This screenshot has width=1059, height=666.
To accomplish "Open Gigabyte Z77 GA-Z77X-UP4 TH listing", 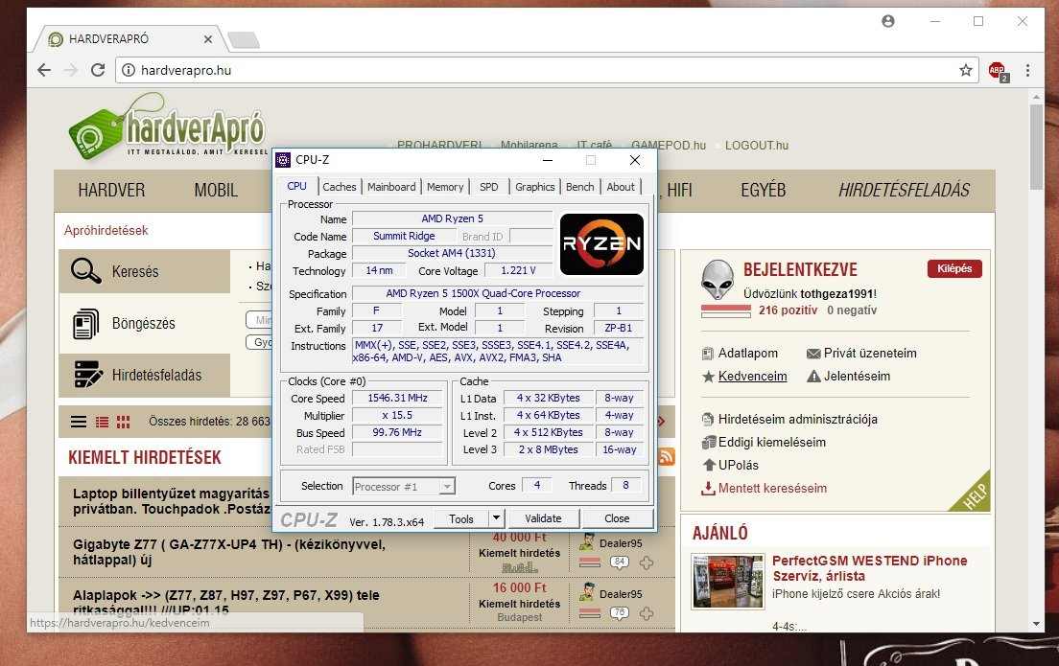I will [229, 552].
